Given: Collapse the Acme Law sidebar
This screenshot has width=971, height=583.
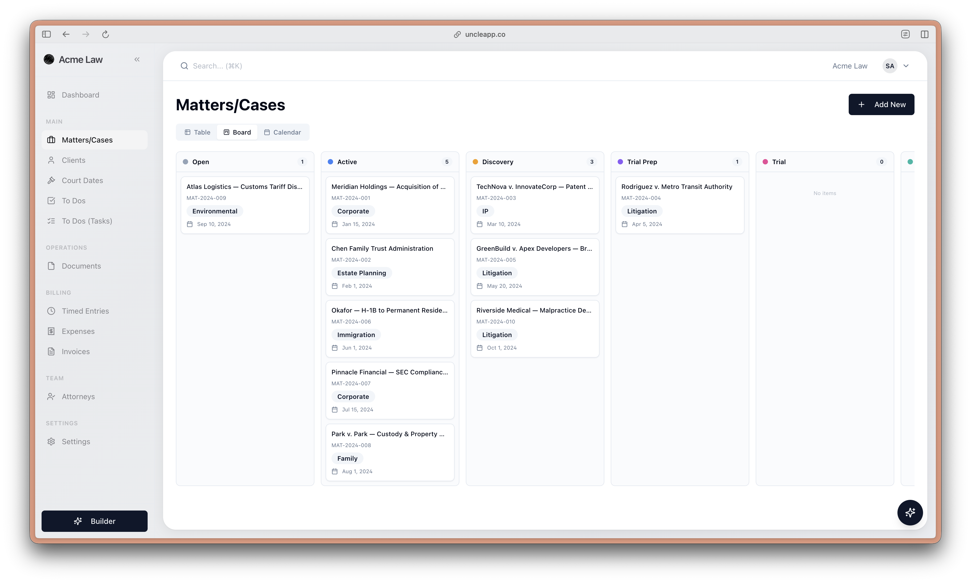Looking at the screenshot, I should click(137, 60).
